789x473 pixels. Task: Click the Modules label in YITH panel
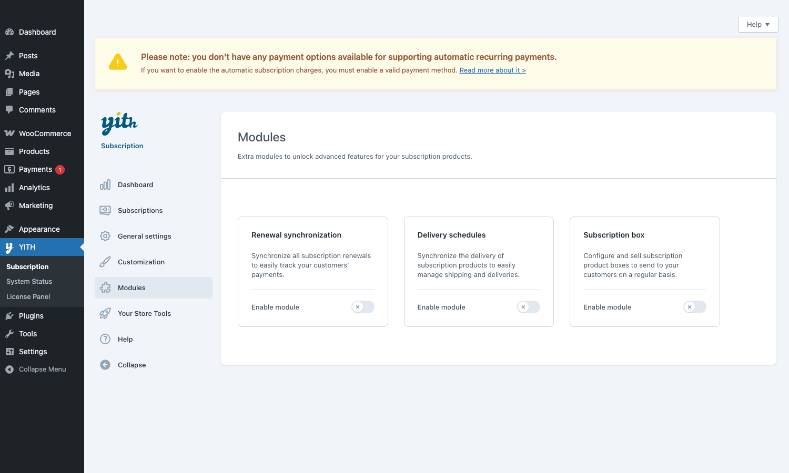(131, 288)
